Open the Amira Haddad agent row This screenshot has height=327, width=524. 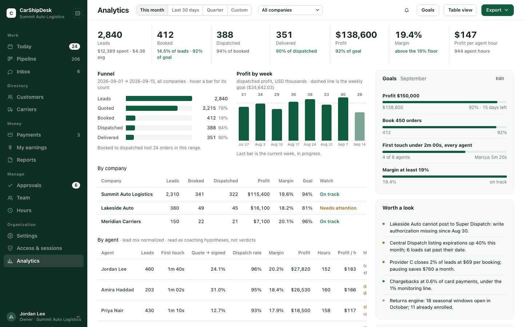click(x=232, y=290)
